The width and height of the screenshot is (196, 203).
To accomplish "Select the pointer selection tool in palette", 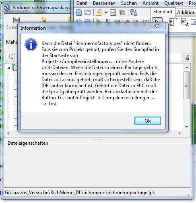I will (x=157, y=21).
